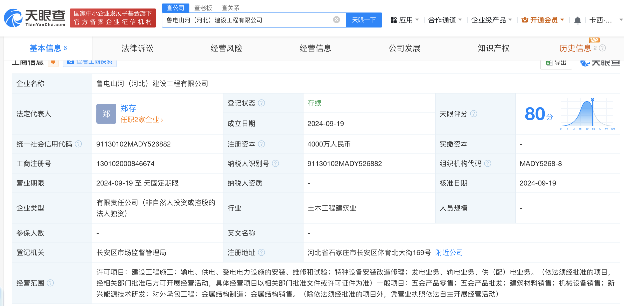Viewport: 624px width, 306px height.
Task: Click the 天眼查 logo icon
Action: pyautogui.click(x=12, y=16)
